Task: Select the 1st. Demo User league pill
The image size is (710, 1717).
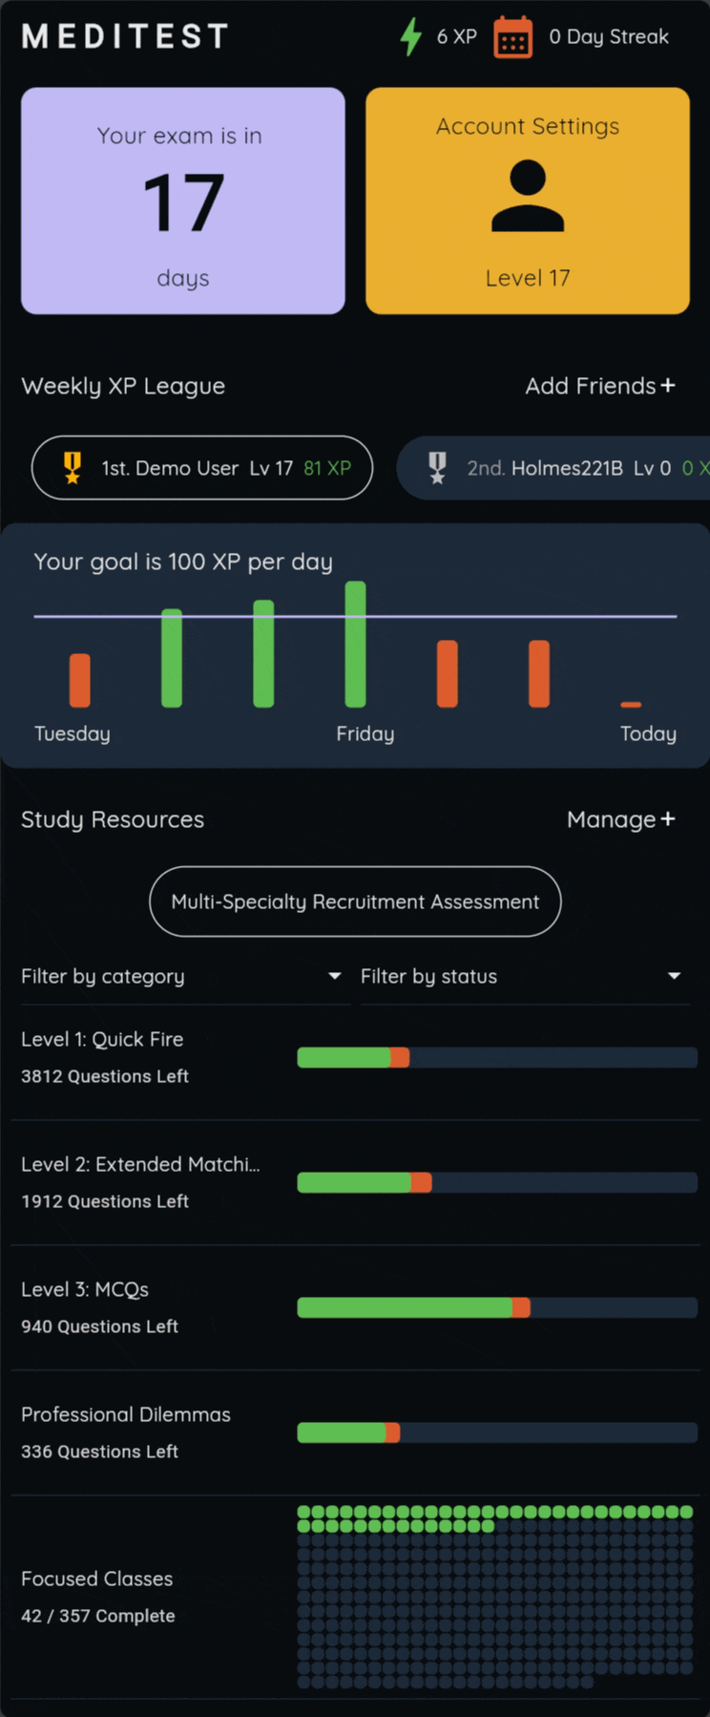Action: coord(202,468)
